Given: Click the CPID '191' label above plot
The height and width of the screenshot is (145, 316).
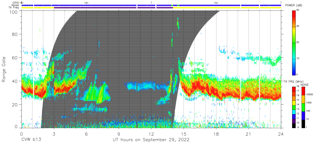Looking at the screenshot, I should pos(86,3).
